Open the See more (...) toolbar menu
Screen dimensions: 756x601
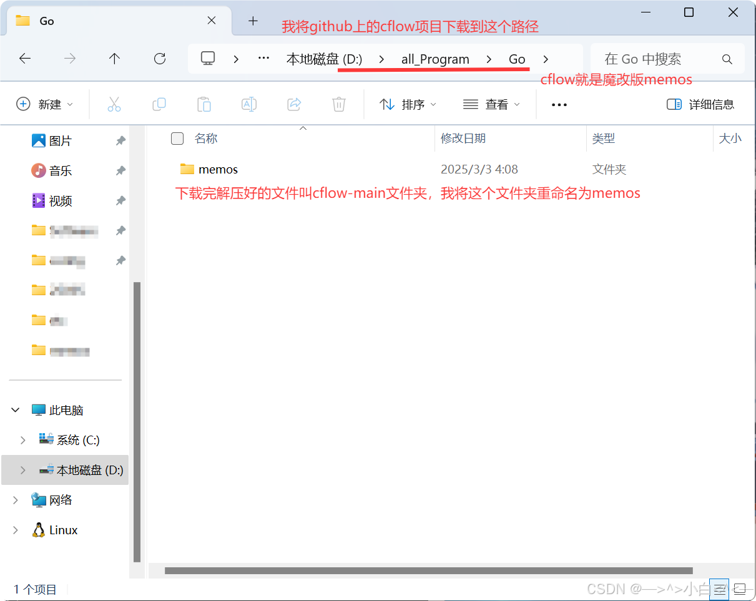pyautogui.click(x=558, y=104)
